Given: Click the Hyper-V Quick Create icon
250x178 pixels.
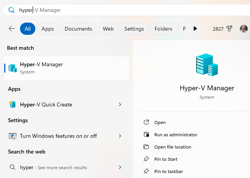Looking at the screenshot, I should pos(12,105).
